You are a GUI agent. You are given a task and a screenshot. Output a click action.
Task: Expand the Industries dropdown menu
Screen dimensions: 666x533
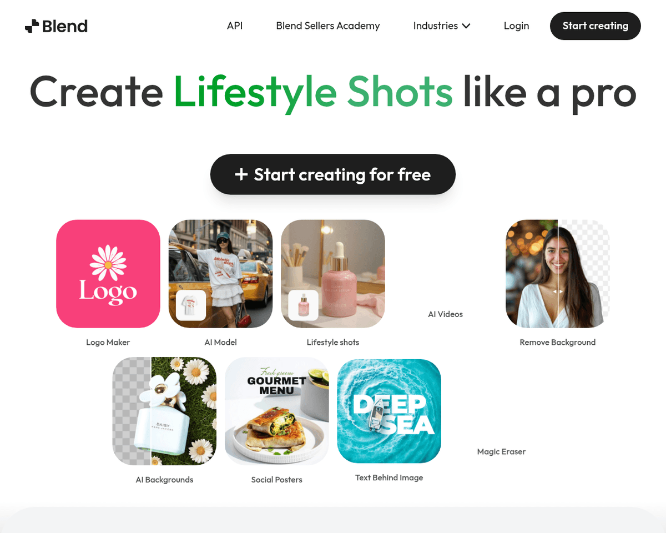point(442,26)
